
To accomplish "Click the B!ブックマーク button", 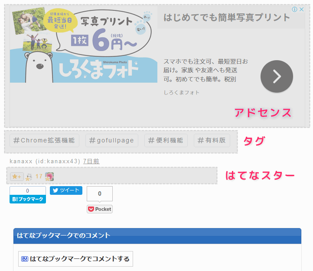I will point(28,199).
